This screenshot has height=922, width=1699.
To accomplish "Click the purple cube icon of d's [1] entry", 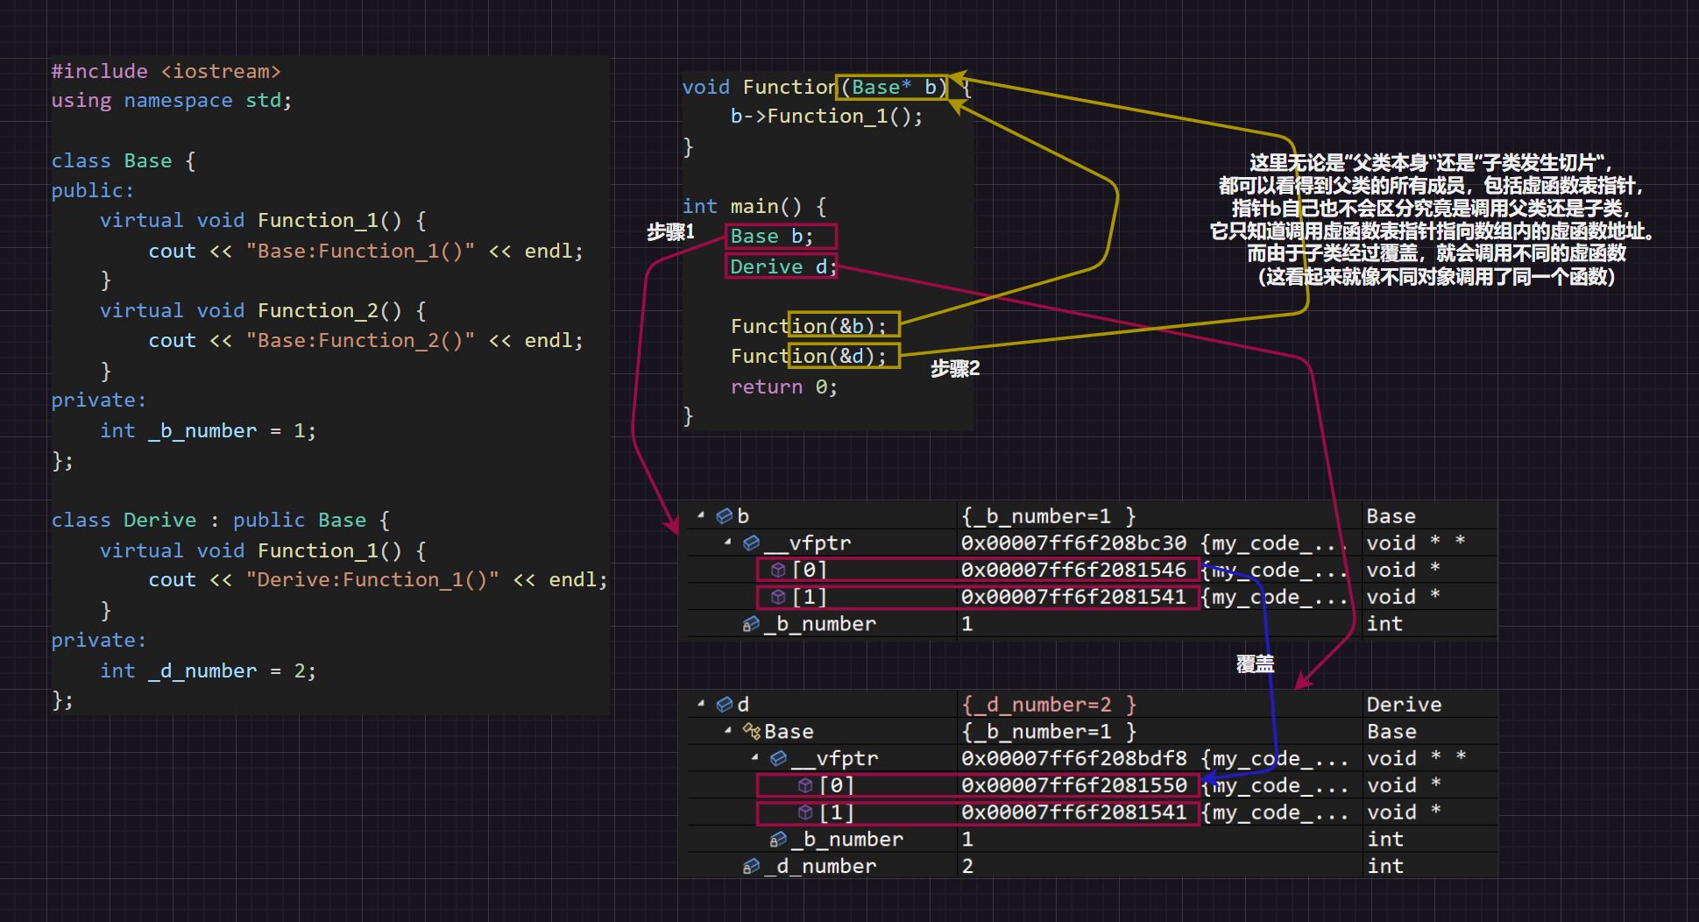I will coord(804,812).
